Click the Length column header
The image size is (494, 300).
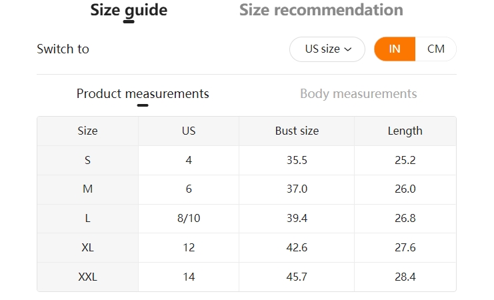[405, 131]
